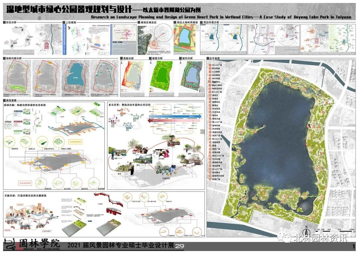This screenshot has height=254, width=359.
Task: Click the footer number 29
Action: click(180, 246)
